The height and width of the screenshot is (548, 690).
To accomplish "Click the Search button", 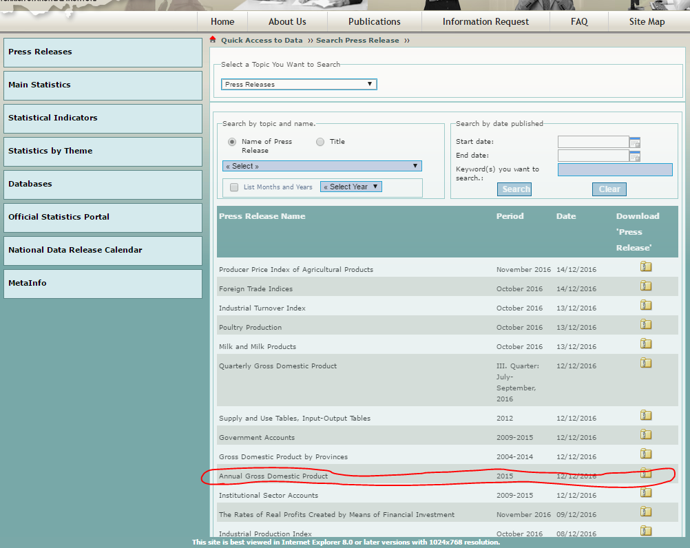I will tap(514, 189).
